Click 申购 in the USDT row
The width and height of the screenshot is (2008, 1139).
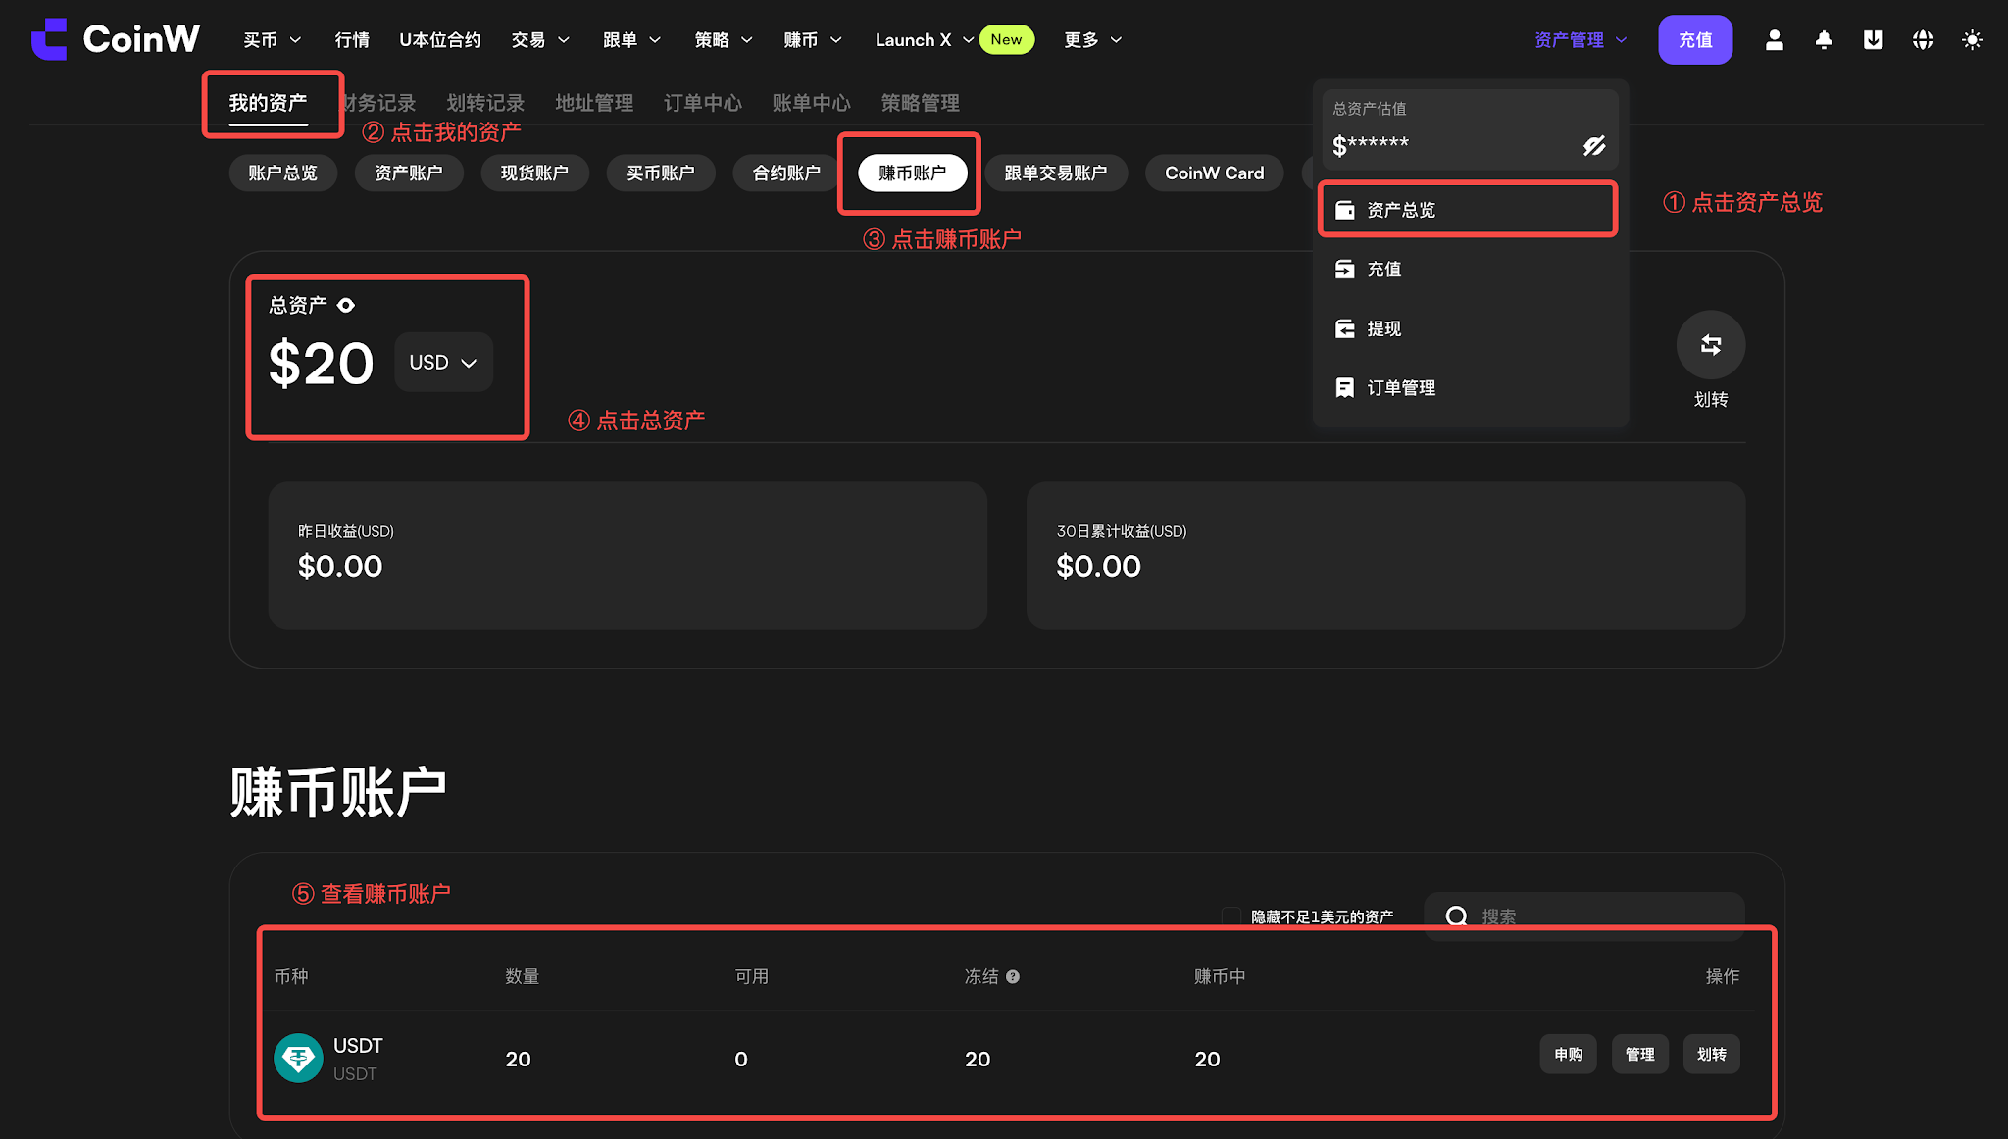pyautogui.click(x=1568, y=1055)
